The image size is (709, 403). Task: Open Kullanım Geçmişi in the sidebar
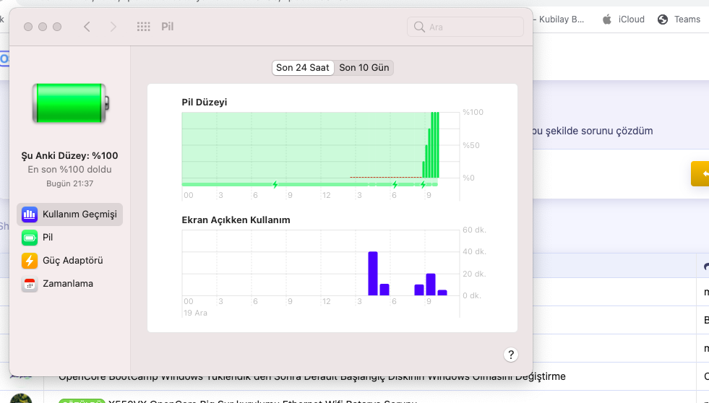point(70,214)
